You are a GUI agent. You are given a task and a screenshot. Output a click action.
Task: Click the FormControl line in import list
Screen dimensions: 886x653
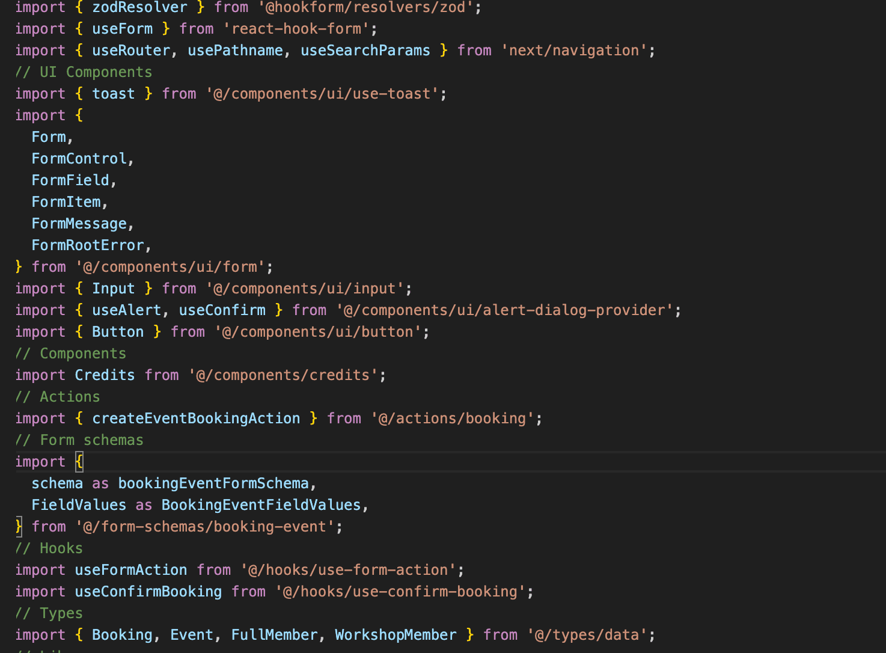pos(79,159)
